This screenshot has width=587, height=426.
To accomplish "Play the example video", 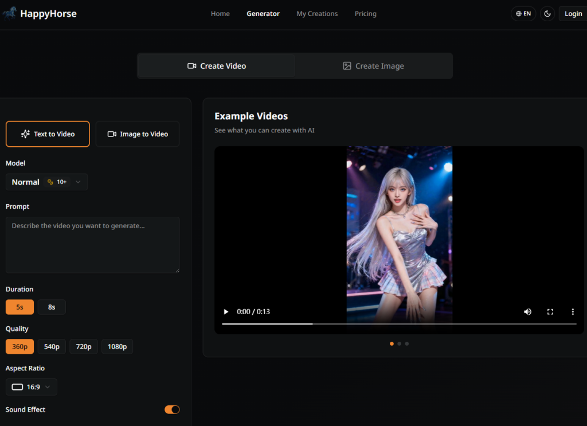I will tap(226, 312).
